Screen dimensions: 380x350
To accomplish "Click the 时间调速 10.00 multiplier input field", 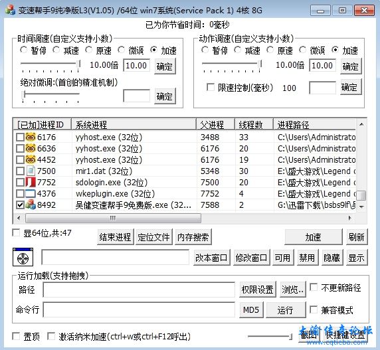I will tap(136, 65).
